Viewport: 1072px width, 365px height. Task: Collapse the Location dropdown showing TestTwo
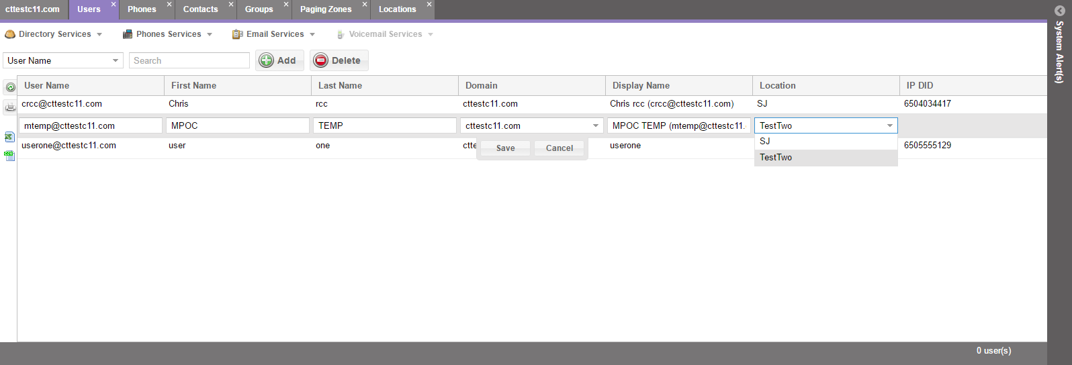tap(890, 125)
